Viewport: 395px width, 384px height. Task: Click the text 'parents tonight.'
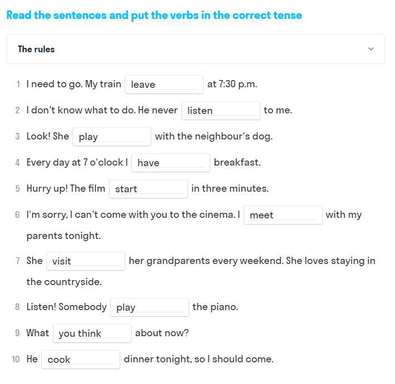[63, 236]
